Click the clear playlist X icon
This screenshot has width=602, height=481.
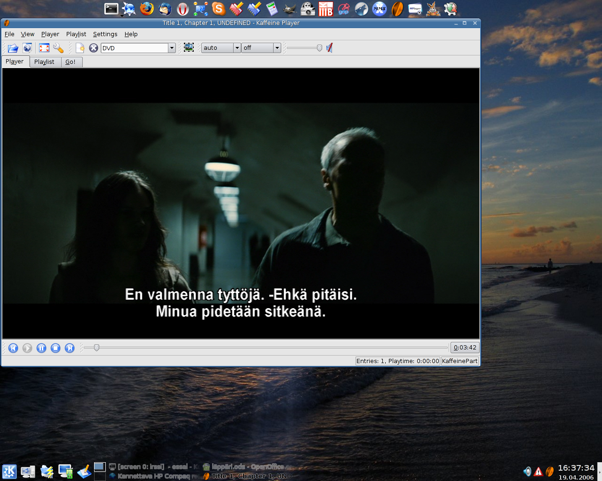(x=94, y=48)
